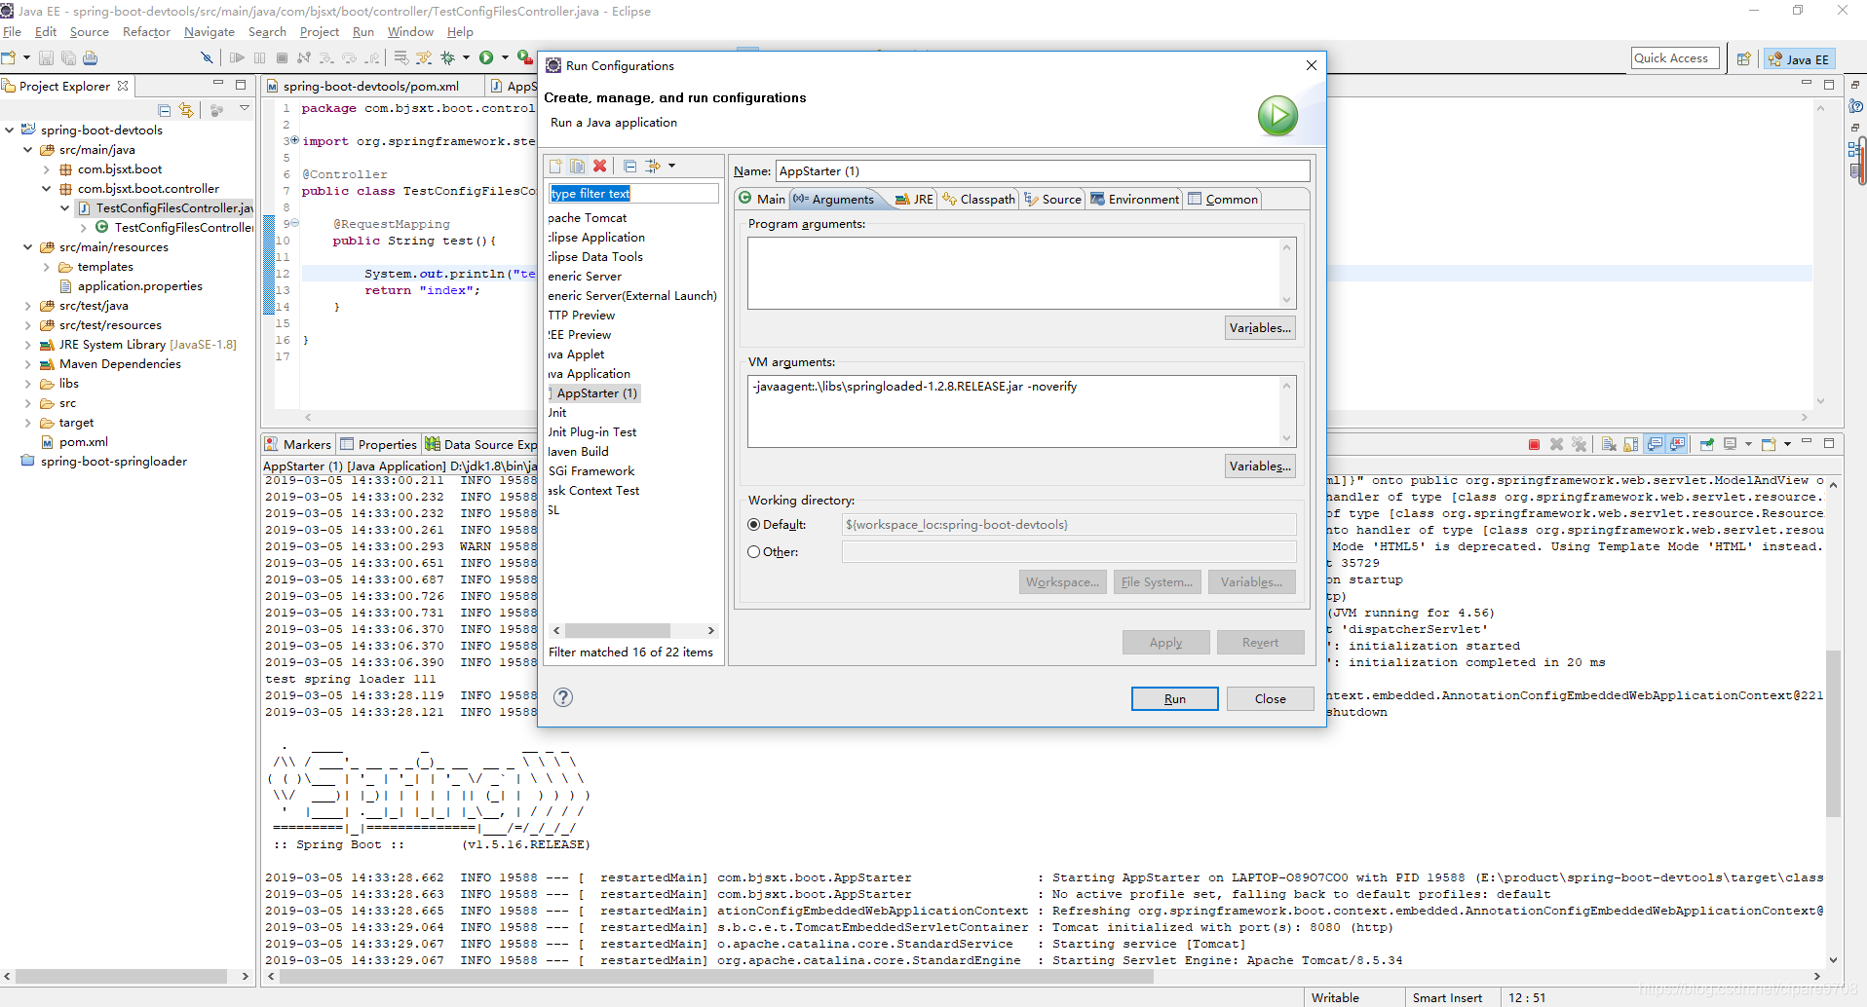Expand the com.bjsxt.boot package node
This screenshot has width=1867, height=1007.
tap(46, 169)
